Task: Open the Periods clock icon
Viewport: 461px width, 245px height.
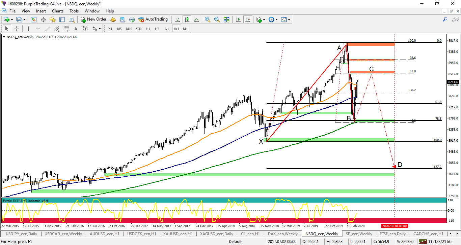Action: pyautogui.click(x=271, y=20)
